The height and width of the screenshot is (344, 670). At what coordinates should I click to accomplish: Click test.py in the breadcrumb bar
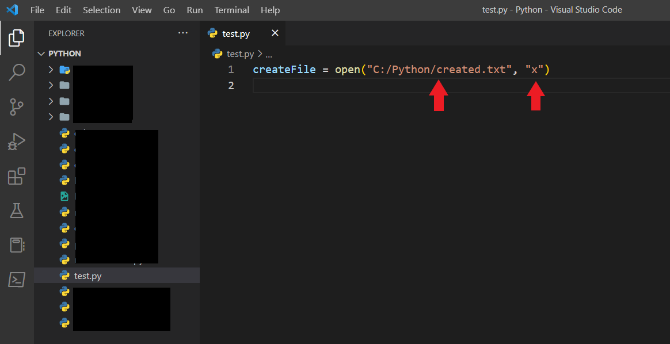(x=240, y=54)
